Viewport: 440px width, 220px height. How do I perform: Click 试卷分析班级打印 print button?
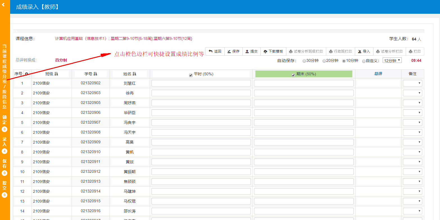tap(306, 51)
